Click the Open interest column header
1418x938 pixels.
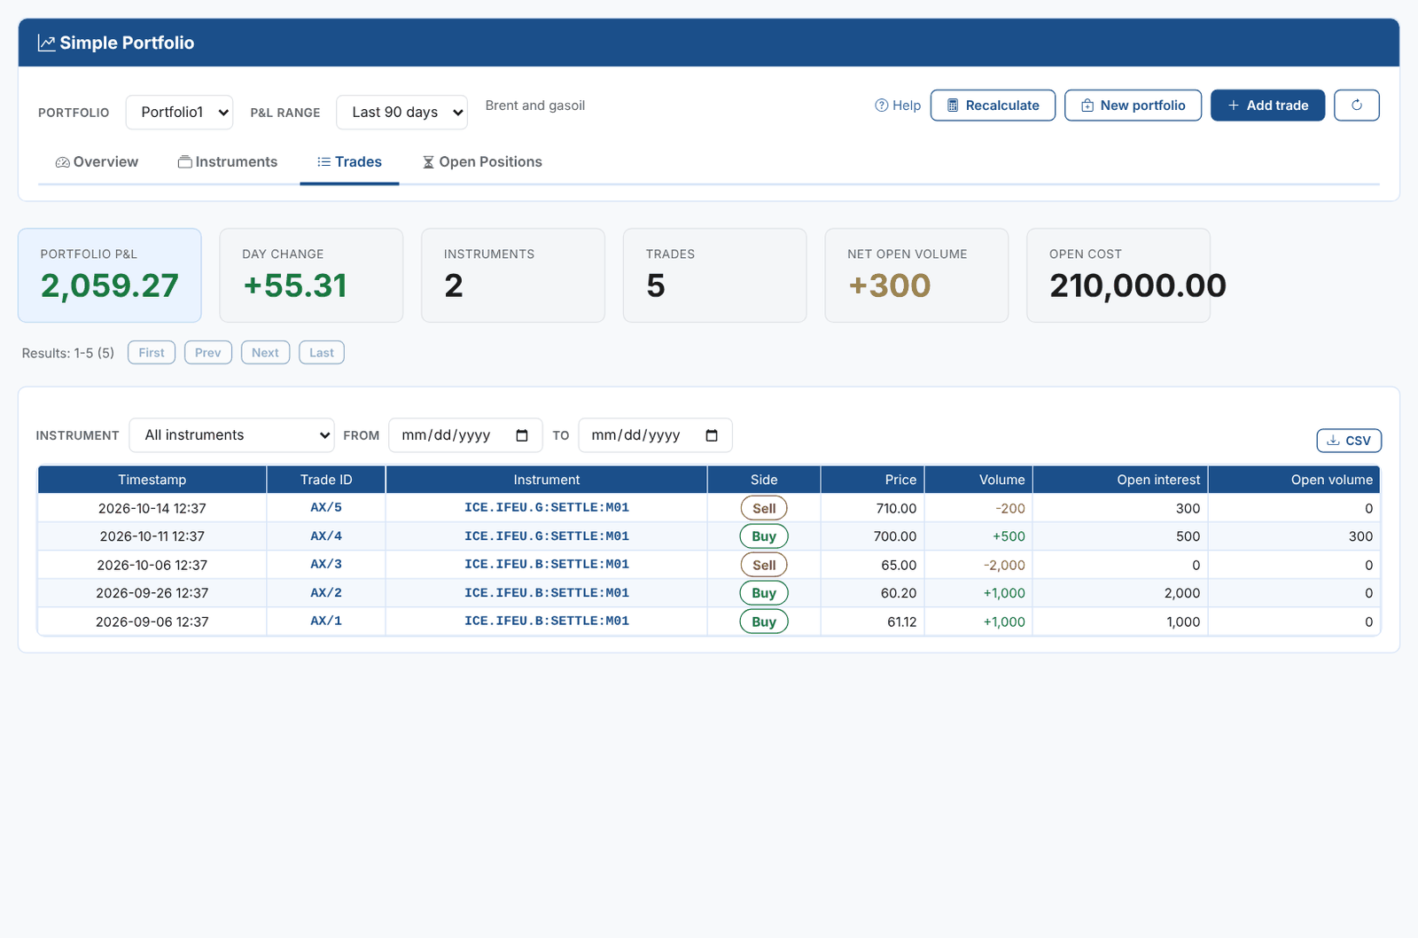(x=1120, y=480)
